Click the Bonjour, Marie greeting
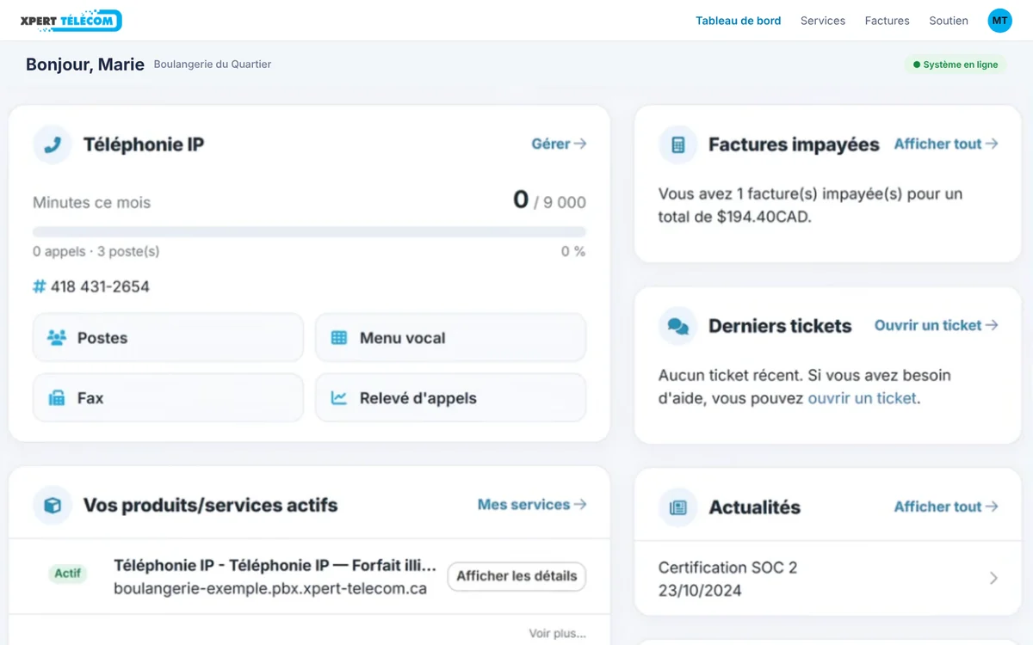 point(85,64)
